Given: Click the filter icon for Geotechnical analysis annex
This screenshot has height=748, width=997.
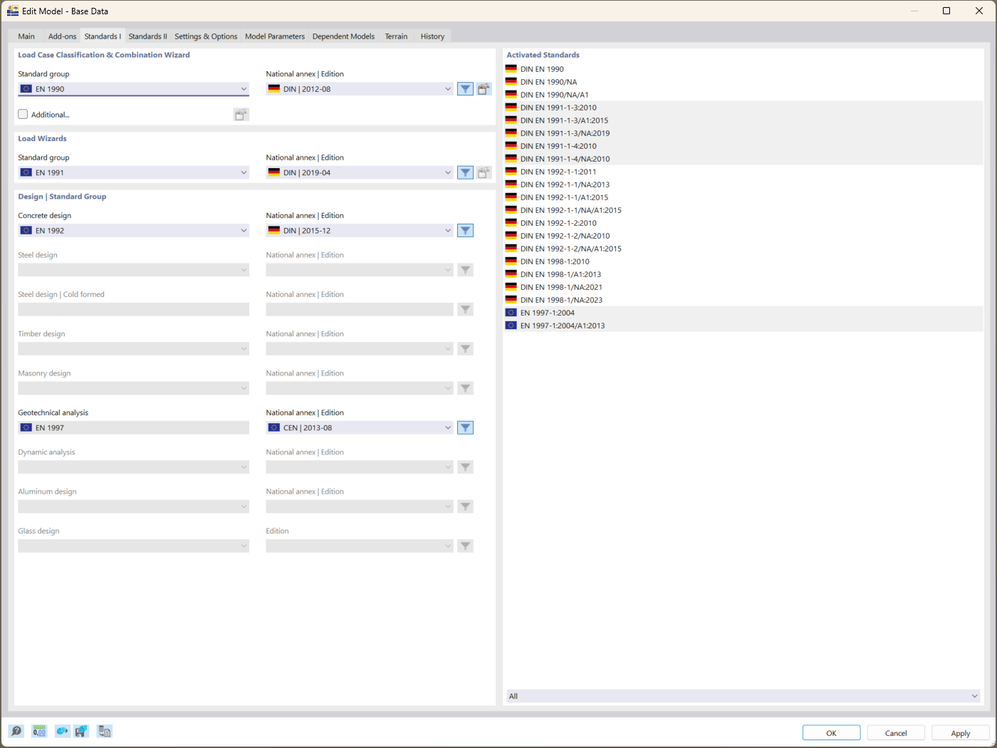Looking at the screenshot, I should click(x=465, y=427).
